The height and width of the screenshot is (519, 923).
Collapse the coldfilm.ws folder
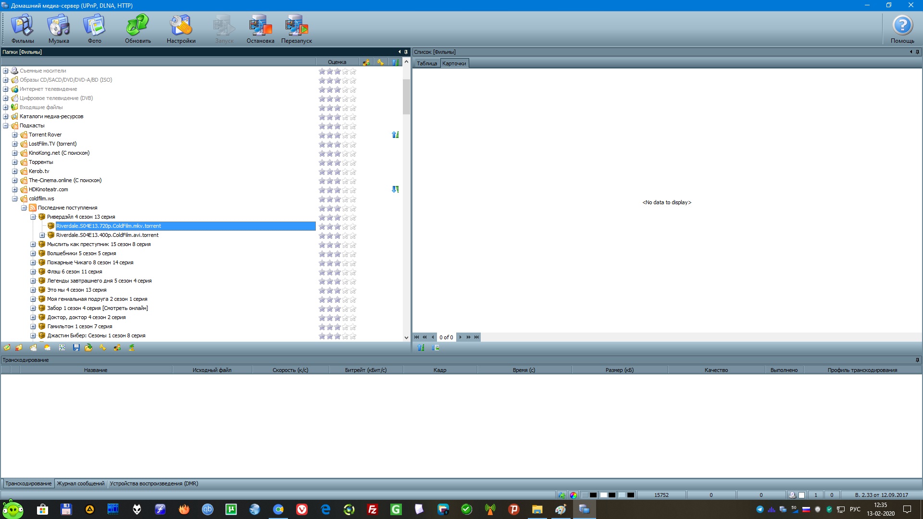(15, 199)
